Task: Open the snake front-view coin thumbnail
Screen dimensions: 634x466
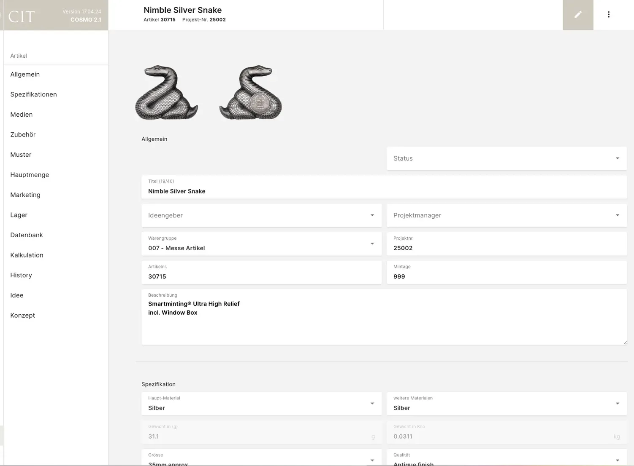Action: [x=167, y=93]
